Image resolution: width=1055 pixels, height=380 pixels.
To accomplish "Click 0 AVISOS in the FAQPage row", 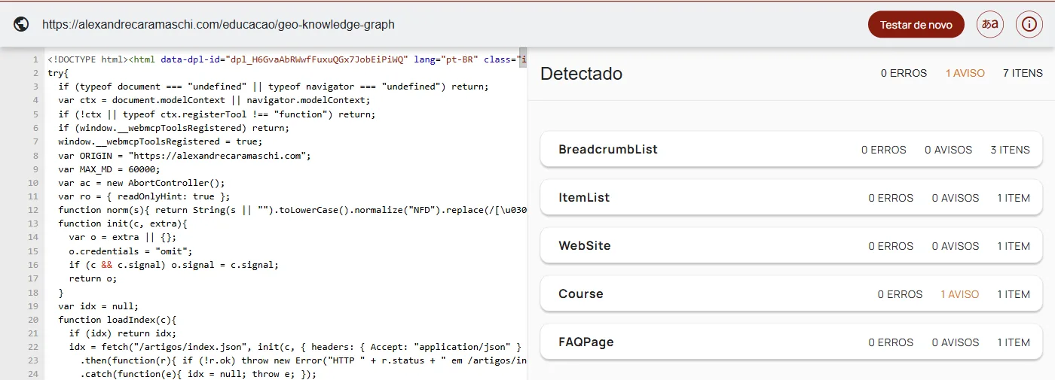I will (956, 342).
